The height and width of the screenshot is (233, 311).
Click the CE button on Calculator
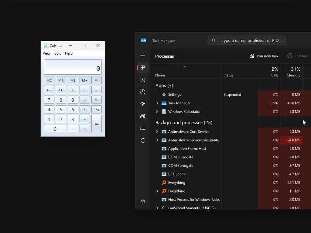click(x=61, y=90)
